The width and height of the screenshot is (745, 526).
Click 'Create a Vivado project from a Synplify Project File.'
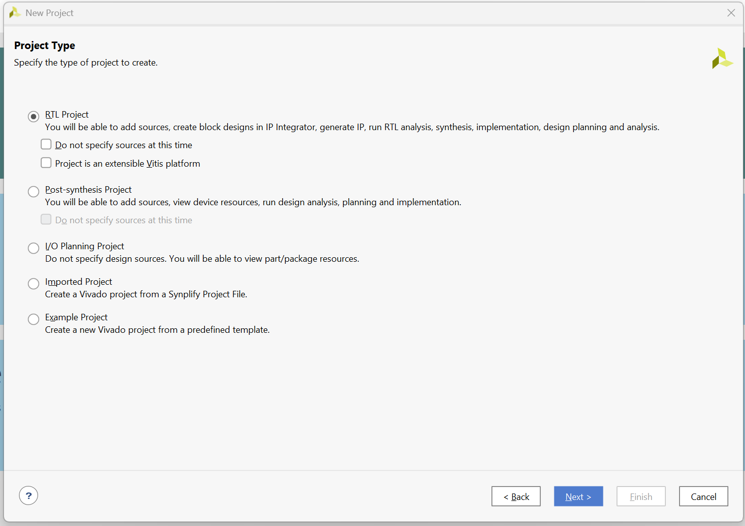click(x=146, y=294)
